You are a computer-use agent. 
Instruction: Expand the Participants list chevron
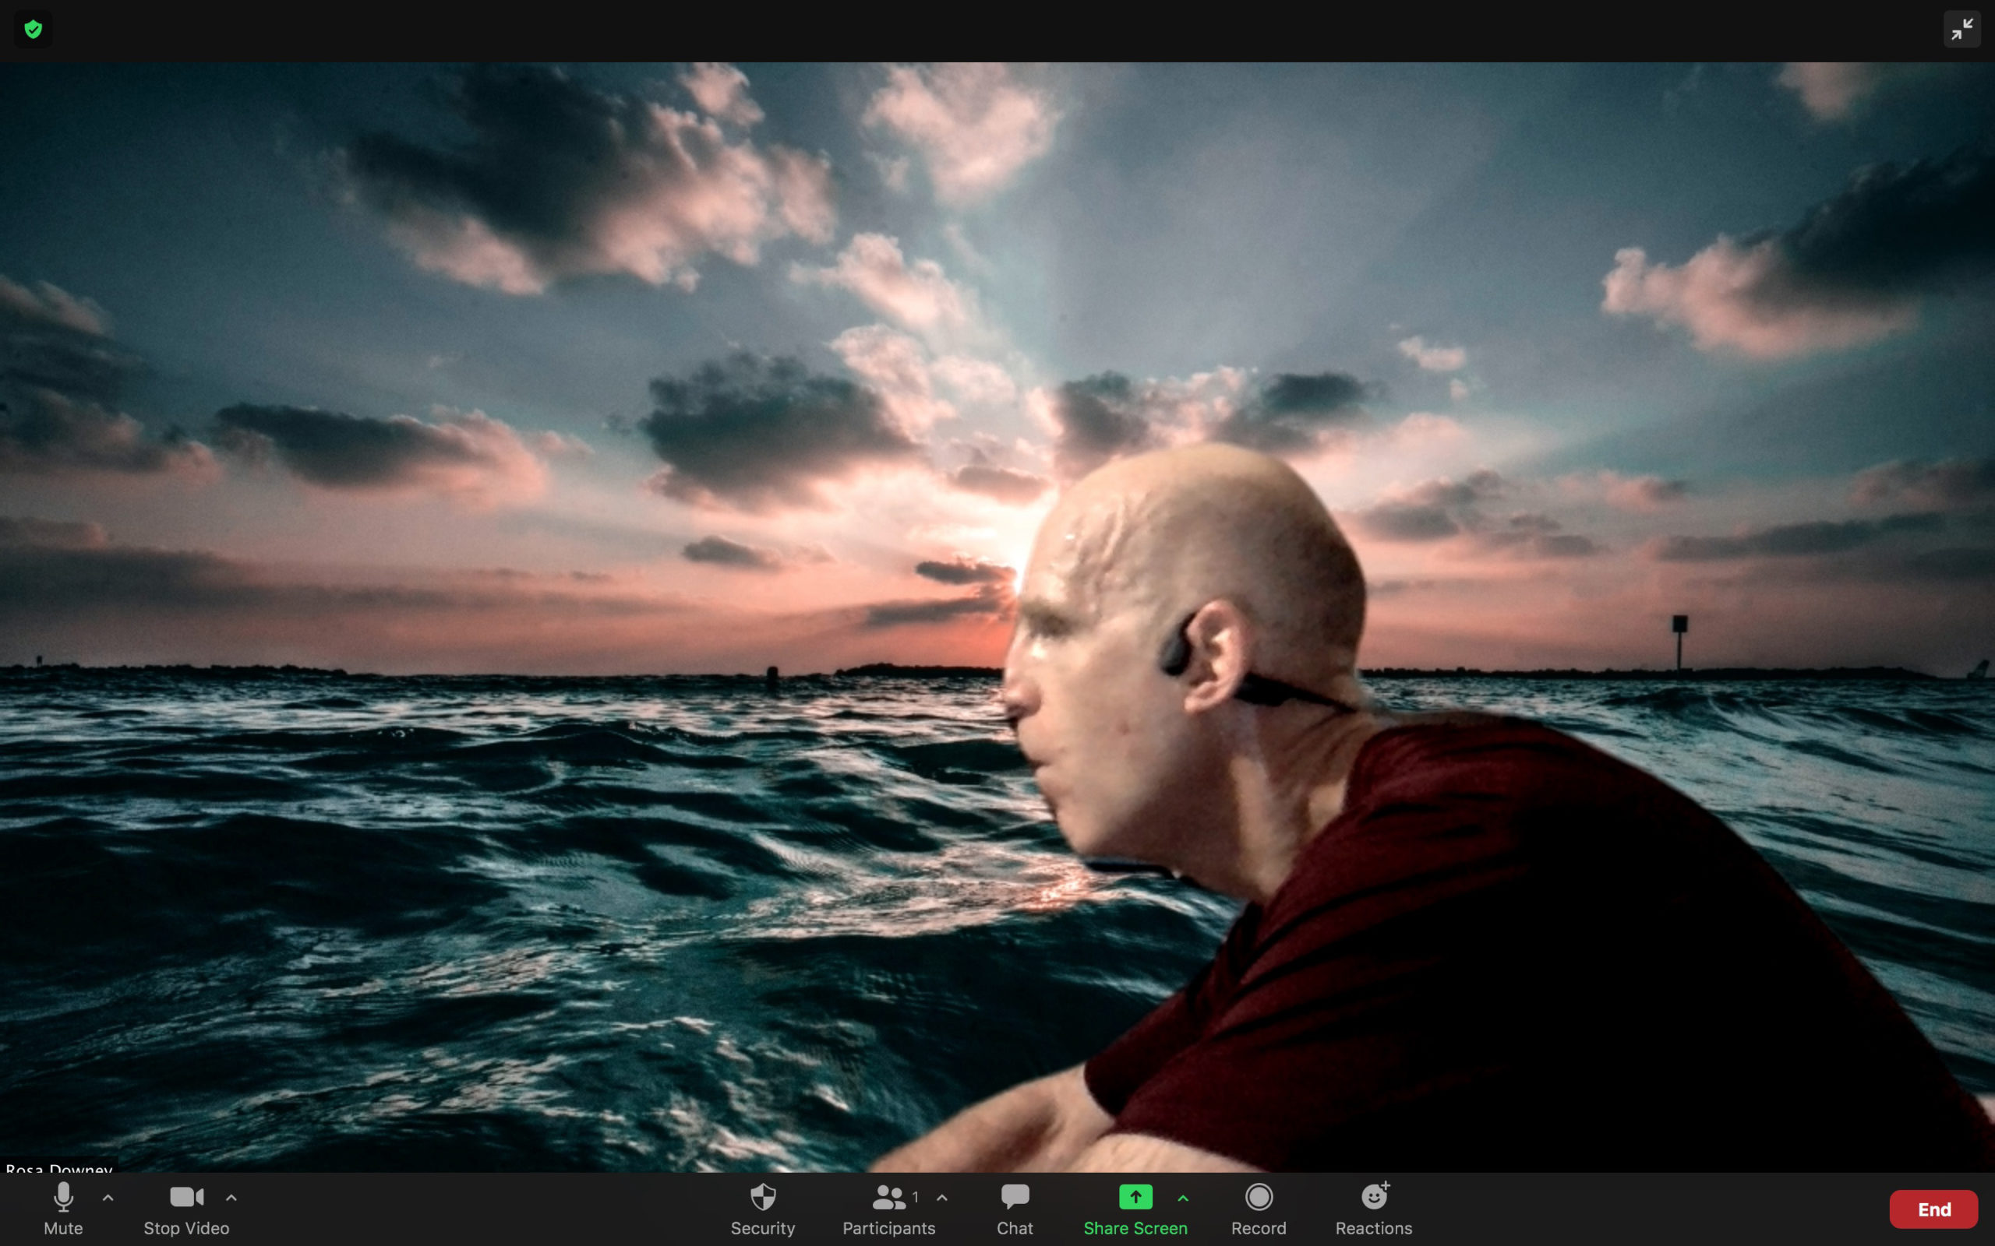point(942,1199)
